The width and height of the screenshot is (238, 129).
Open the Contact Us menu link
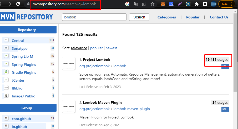point(219,17)
